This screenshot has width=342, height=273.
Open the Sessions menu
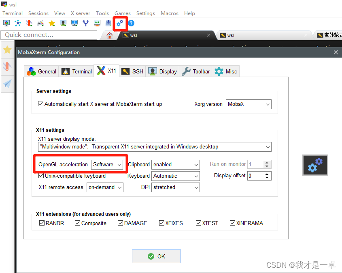(38, 13)
